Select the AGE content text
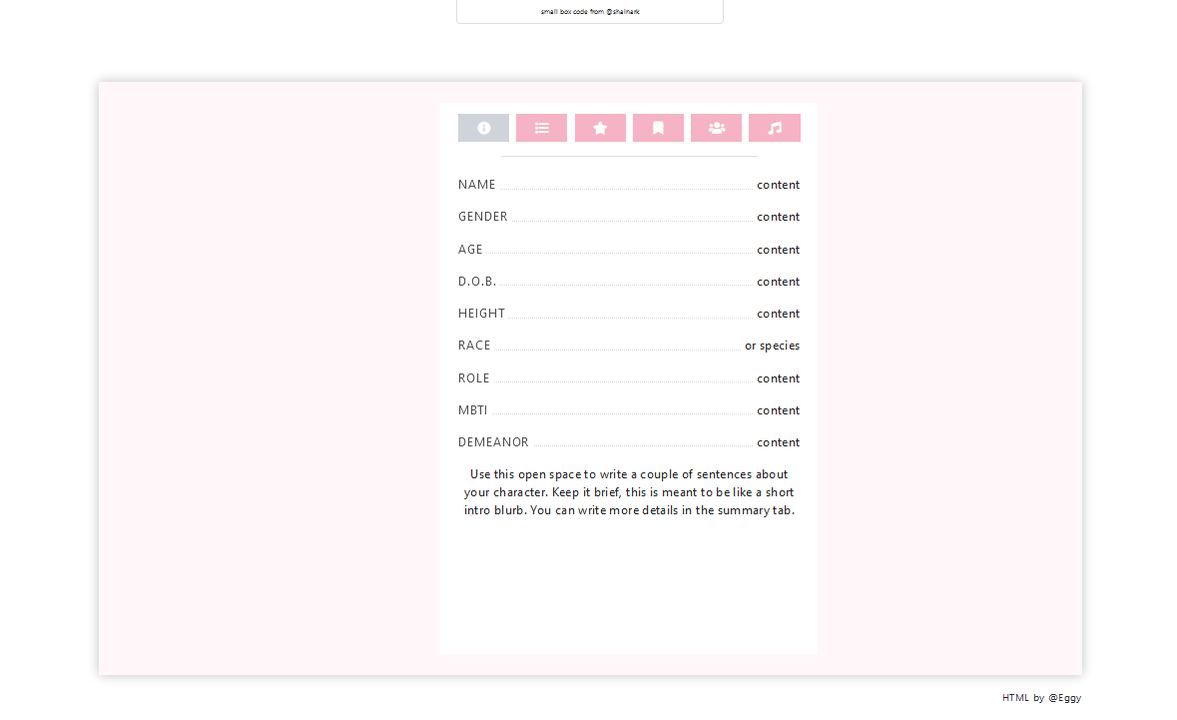Screen dimensions: 1177x720 [779, 249]
